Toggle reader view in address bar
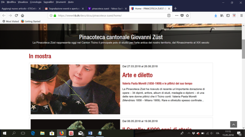 coord(169,16)
